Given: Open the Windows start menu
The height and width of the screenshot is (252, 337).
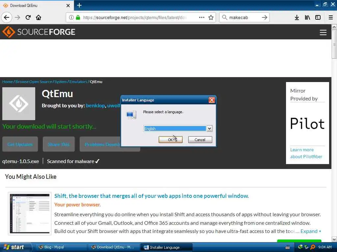Looking at the screenshot, I should click(x=15, y=247).
